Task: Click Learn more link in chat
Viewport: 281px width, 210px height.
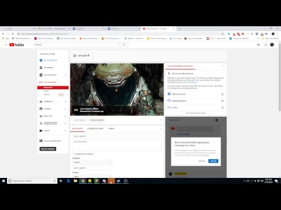Action: point(183,134)
